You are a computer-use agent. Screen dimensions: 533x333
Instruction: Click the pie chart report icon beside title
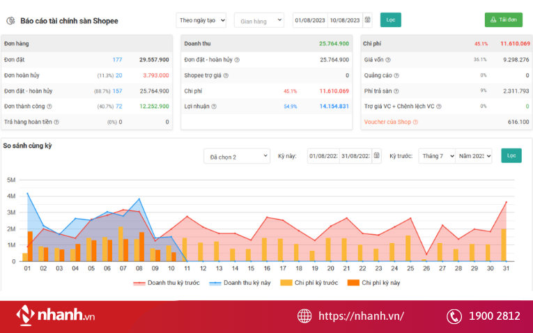pos(10,21)
